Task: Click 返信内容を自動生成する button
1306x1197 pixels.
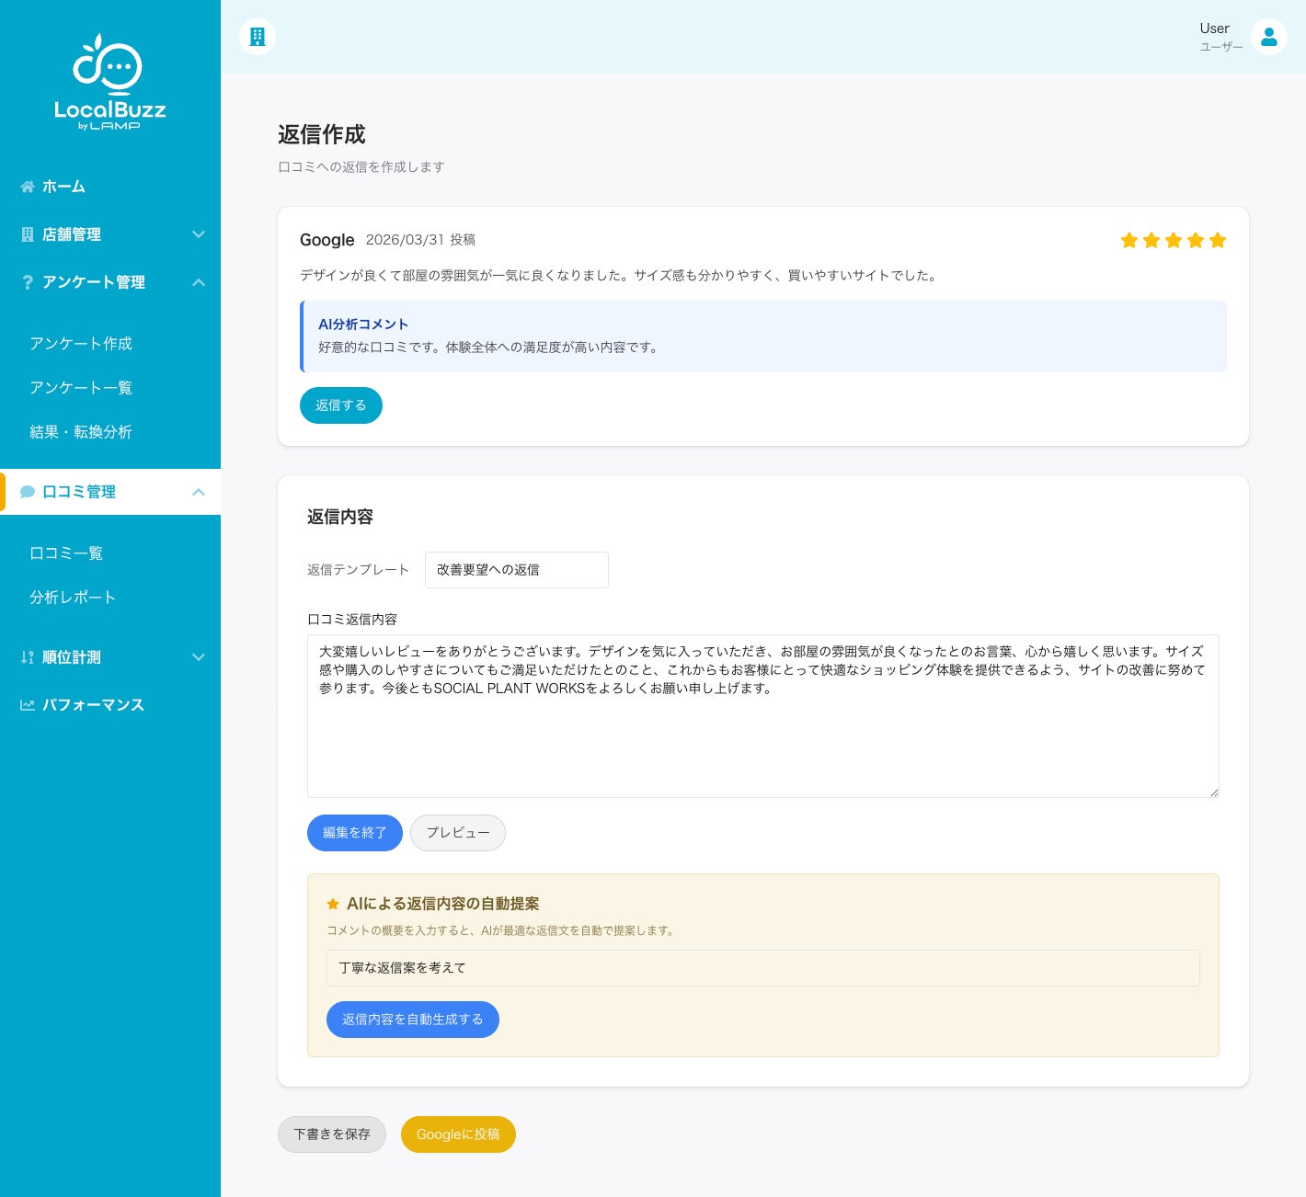Action: [413, 1020]
